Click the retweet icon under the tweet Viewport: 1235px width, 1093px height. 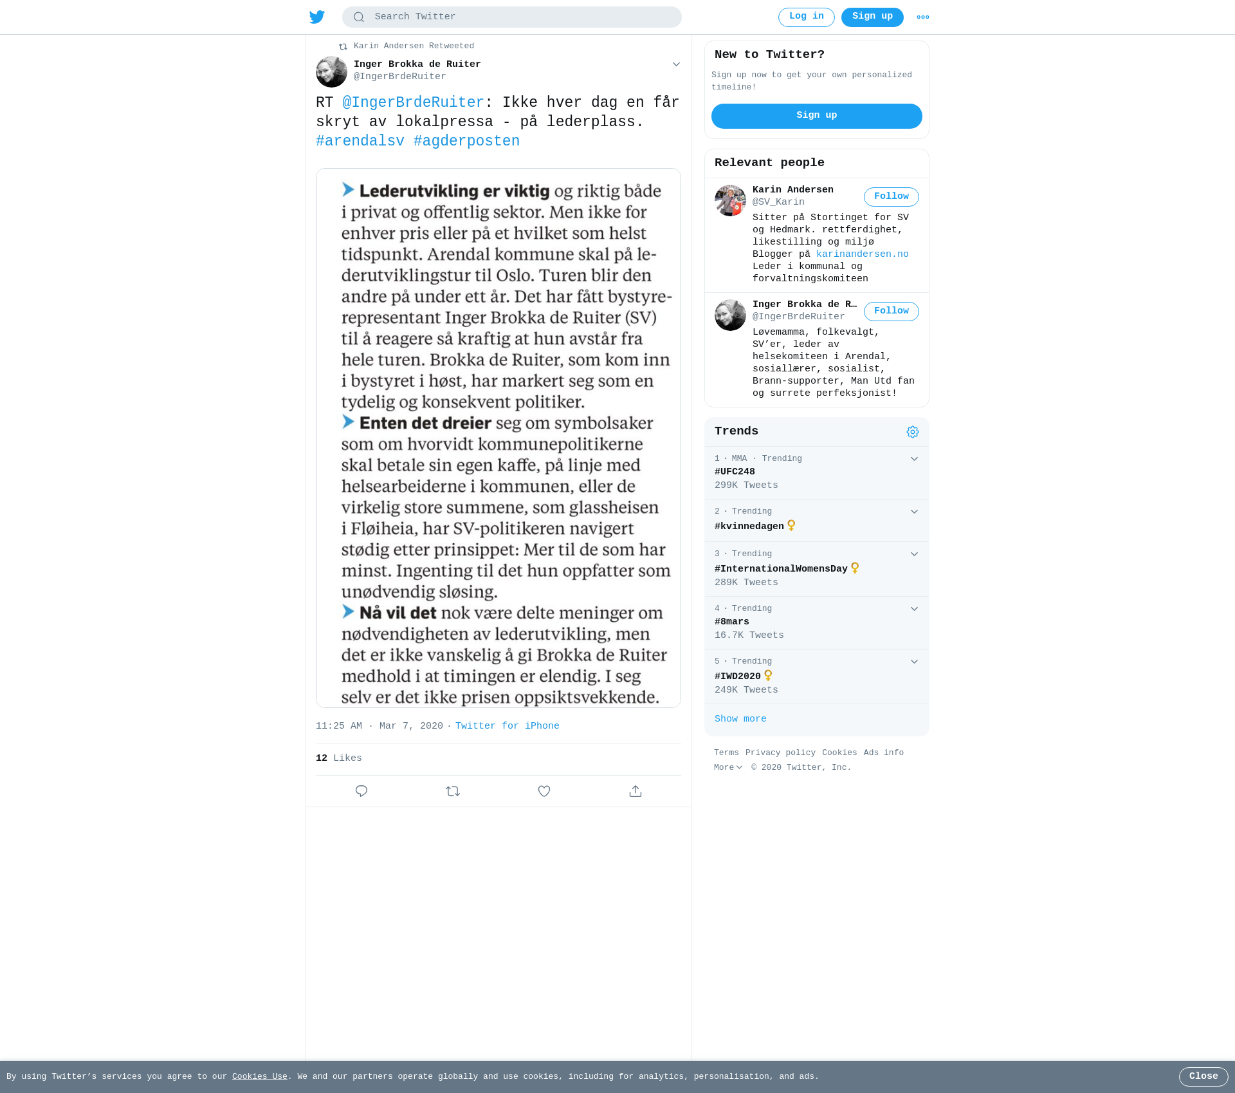(x=453, y=791)
